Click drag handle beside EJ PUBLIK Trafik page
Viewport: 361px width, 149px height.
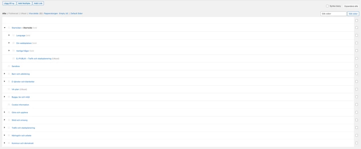click(x=13, y=58)
